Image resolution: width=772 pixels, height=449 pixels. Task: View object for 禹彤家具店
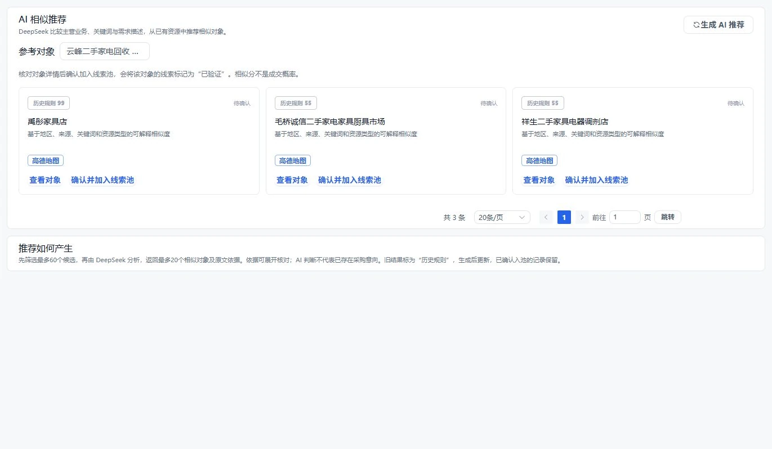pyautogui.click(x=45, y=180)
